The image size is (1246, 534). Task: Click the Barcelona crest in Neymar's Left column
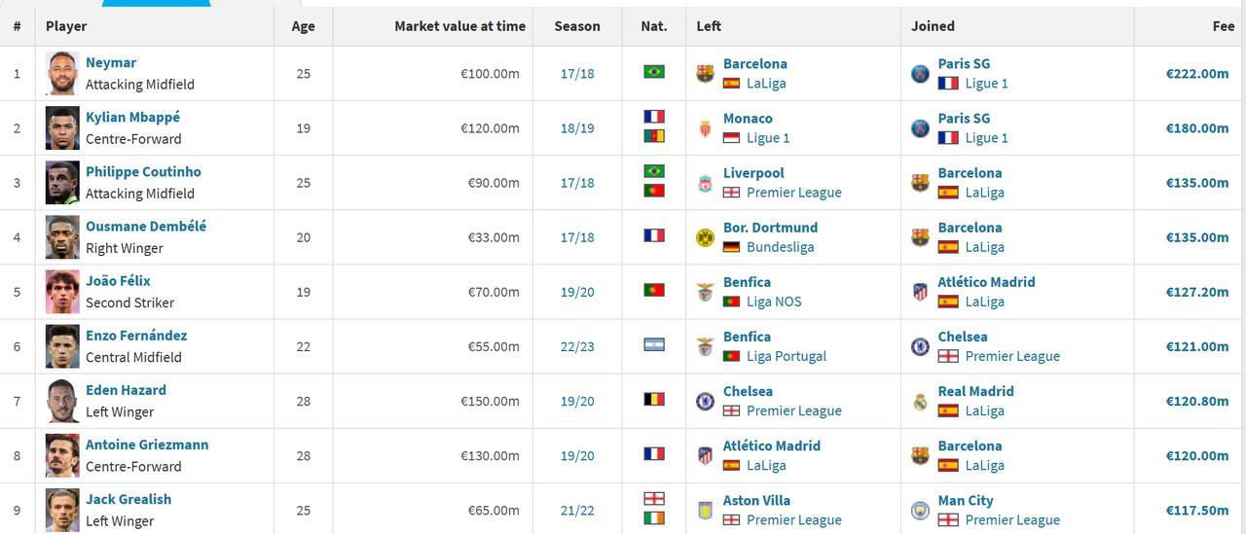(705, 74)
